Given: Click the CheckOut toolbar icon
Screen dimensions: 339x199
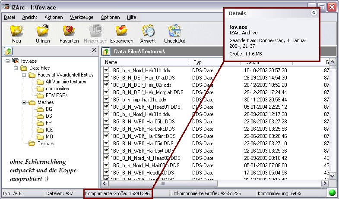Looking at the screenshot, I should (174, 34).
